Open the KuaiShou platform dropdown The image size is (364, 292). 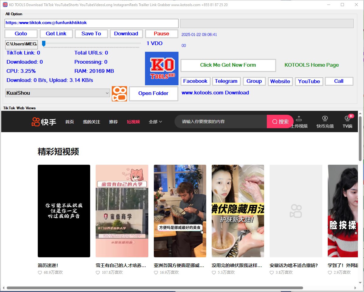point(57,93)
